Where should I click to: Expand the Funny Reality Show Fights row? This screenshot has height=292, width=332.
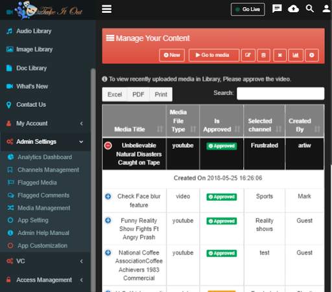point(108,221)
